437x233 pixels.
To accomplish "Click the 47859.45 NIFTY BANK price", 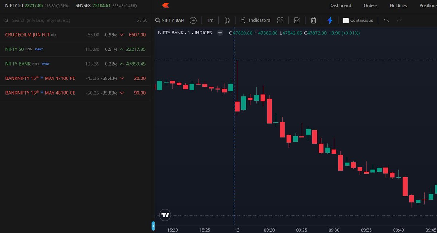I will coord(136,64).
